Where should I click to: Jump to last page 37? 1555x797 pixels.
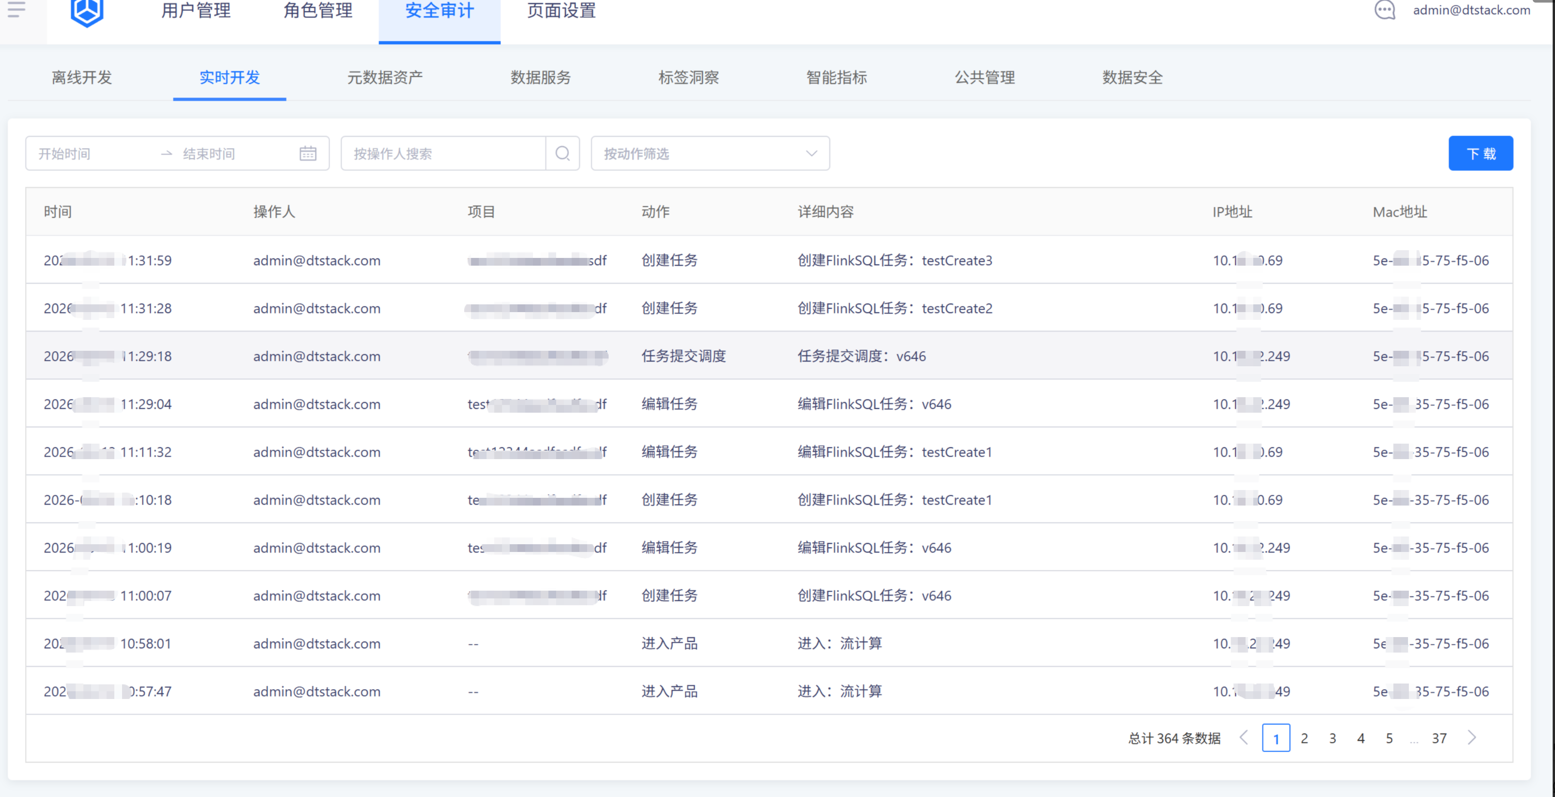pyautogui.click(x=1439, y=738)
